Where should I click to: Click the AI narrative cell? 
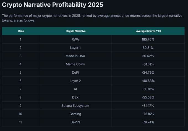(75, 89)
